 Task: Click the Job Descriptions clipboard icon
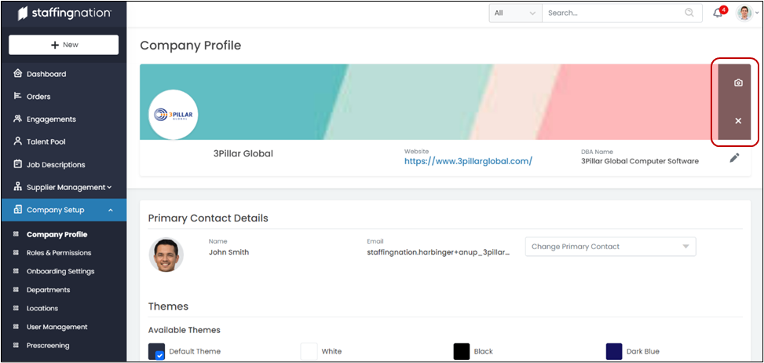(x=18, y=164)
